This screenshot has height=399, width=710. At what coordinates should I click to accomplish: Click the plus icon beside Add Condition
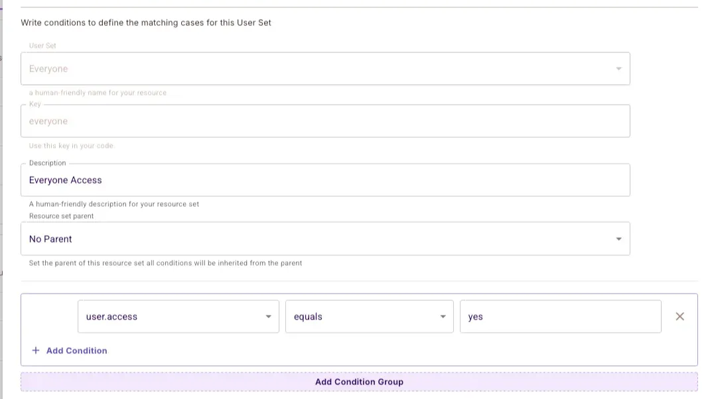point(36,351)
